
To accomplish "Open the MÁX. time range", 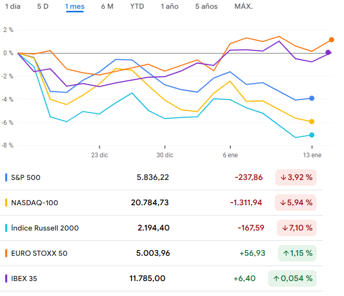I will 243,7.
